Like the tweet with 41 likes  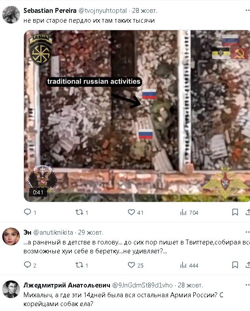pos(131,212)
